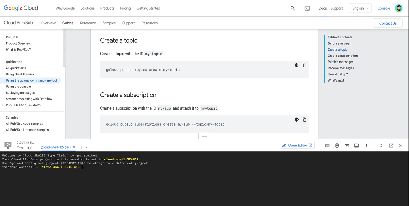409x206 pixels.
Task: Switch to Reference tab
Action: tap(88, 23)
